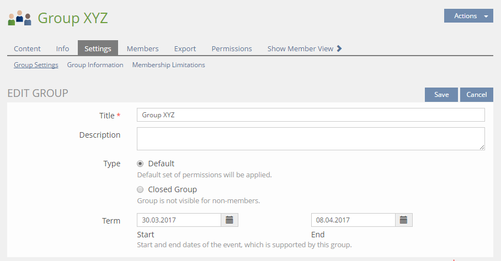The width and height of the screenshot is (501, 261).
Task: Open the Export tab
Action: tap(185, 48)
